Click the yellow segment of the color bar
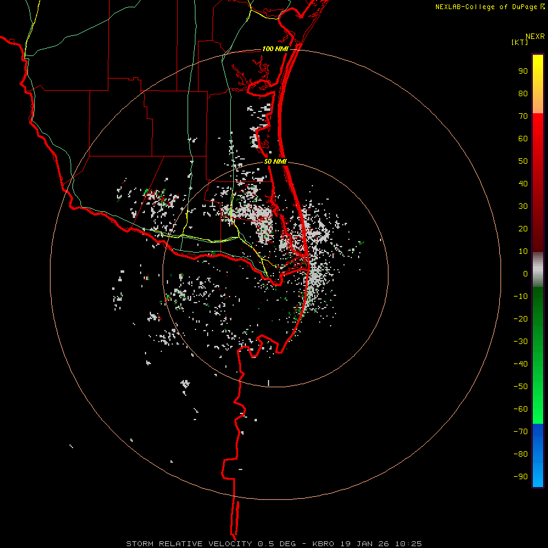Viewport: 548px width, 548px height. pos(538,84)
